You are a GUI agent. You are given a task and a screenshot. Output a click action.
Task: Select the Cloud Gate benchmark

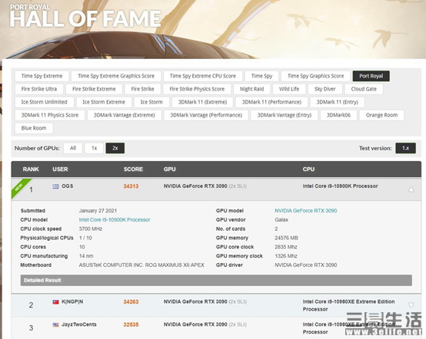tap(364, 89)
